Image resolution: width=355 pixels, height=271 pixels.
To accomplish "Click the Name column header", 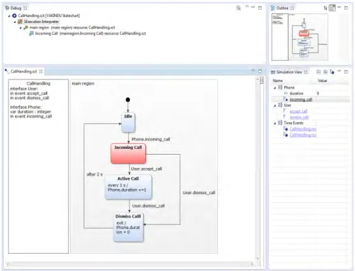I will tap(278, 81).
